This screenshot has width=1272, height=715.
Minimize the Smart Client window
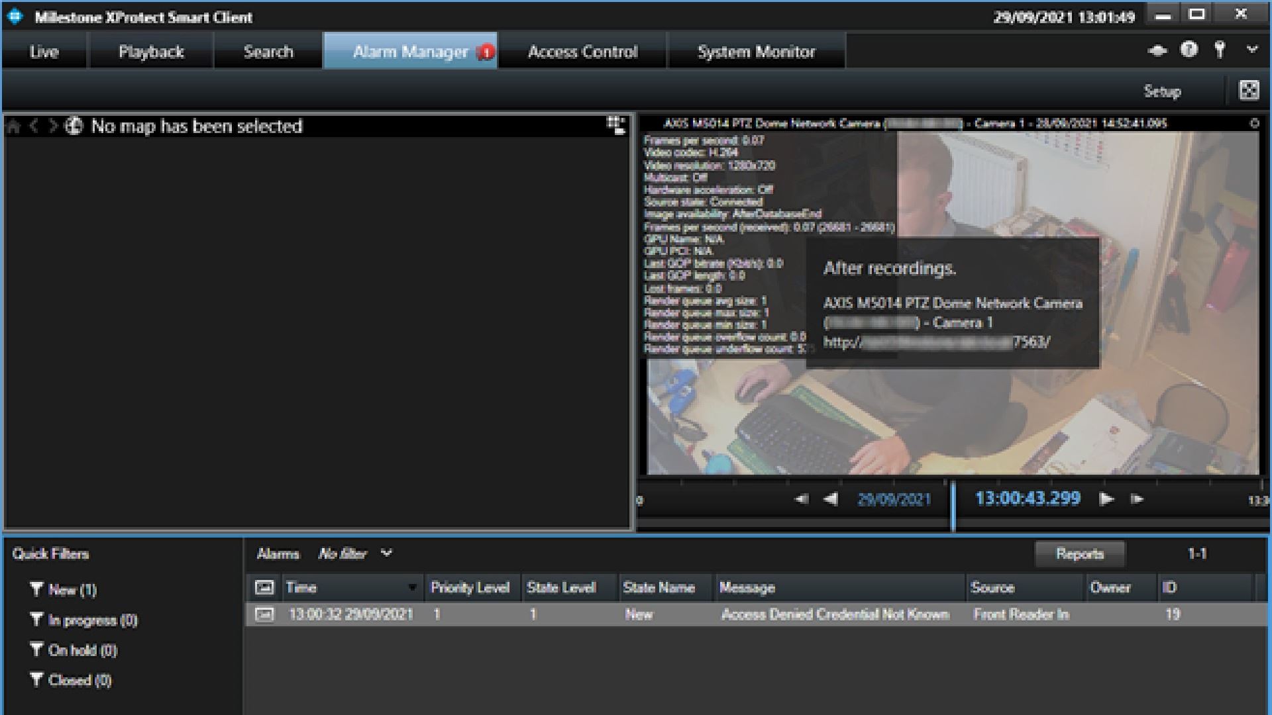pyautogui.click(x=1163, y=16)
